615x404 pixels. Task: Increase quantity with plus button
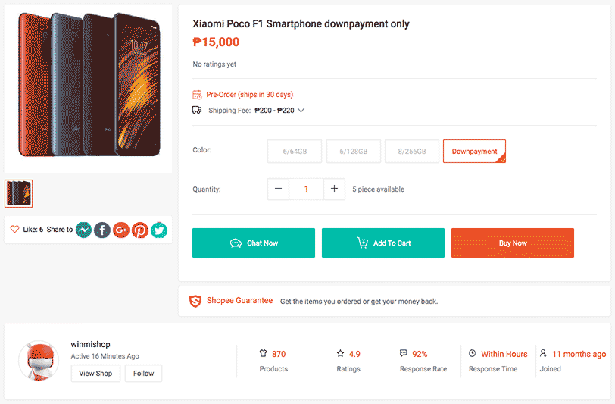coord(334,189)
